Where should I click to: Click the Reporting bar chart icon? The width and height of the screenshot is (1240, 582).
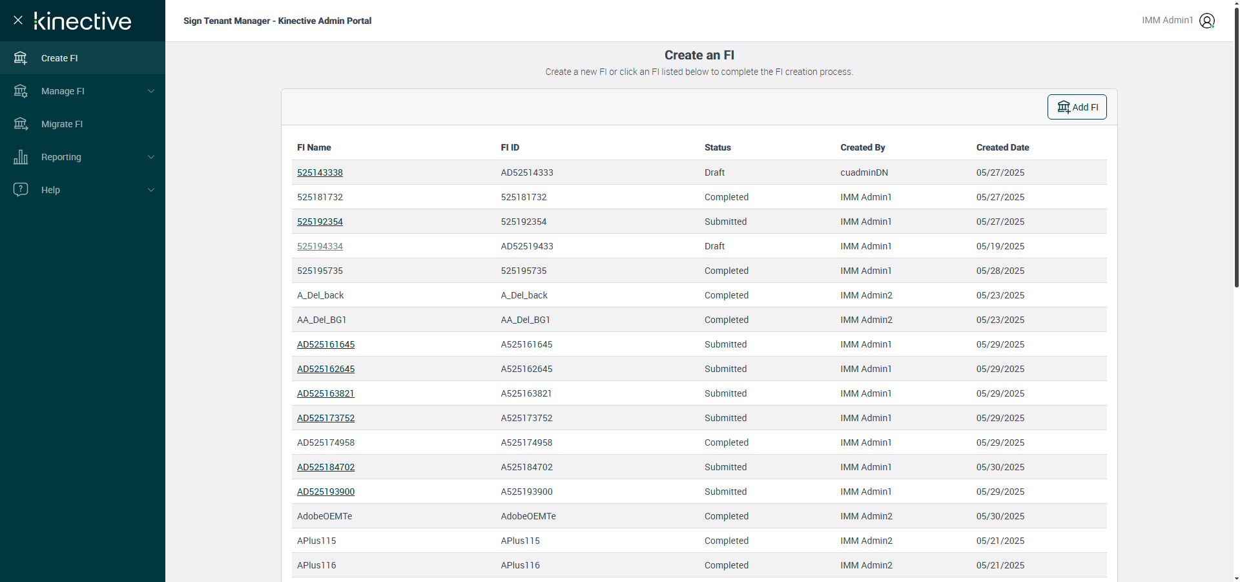(x=21, y=157)
